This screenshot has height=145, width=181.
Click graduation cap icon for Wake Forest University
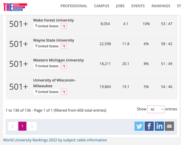click(x=64, y=26)
